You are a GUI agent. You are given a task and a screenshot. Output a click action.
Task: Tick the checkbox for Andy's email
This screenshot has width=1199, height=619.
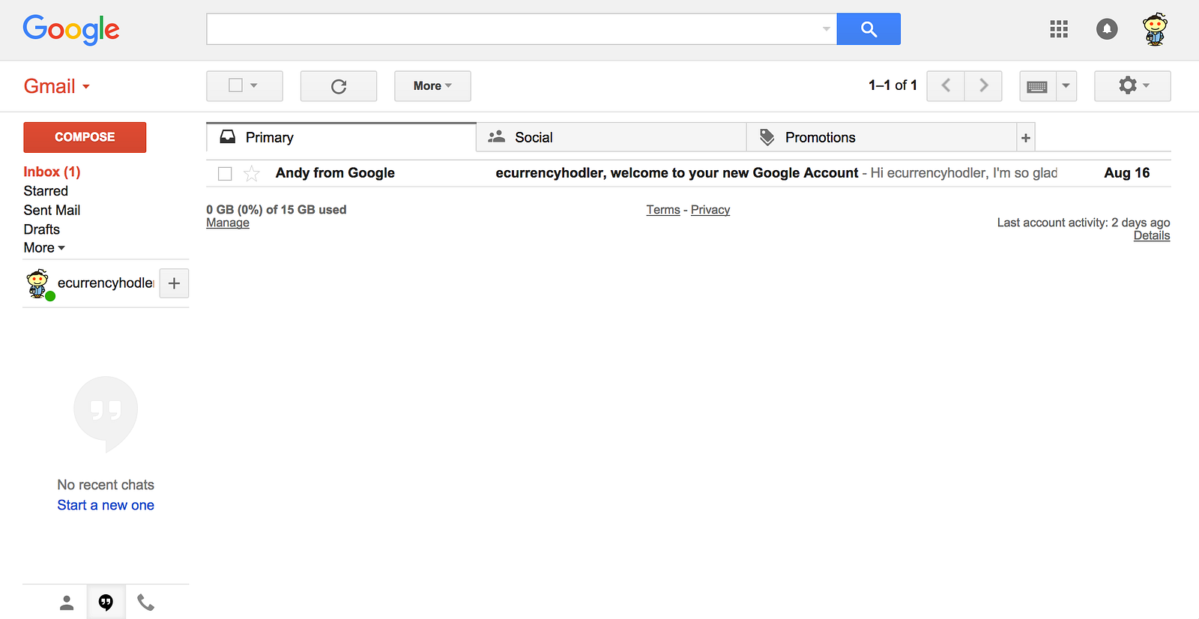point(225,174)
